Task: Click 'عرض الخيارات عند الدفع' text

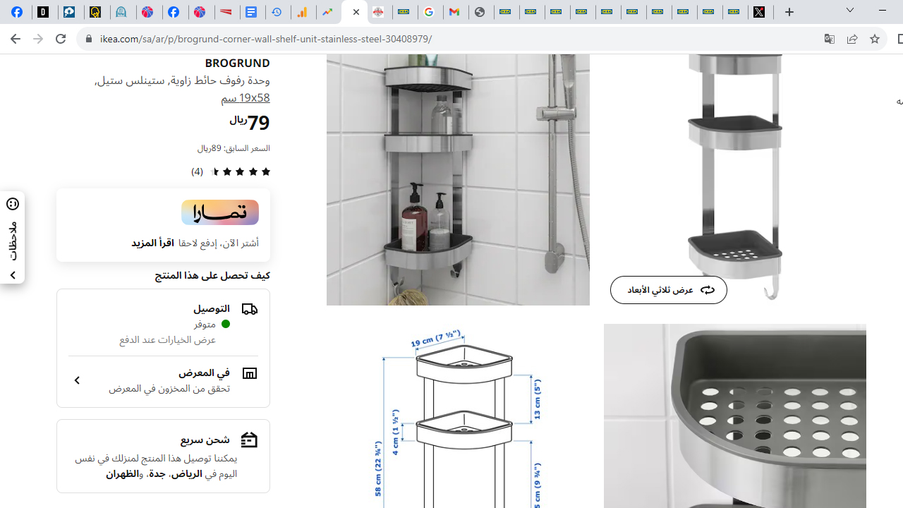Action: click(167, 339)
